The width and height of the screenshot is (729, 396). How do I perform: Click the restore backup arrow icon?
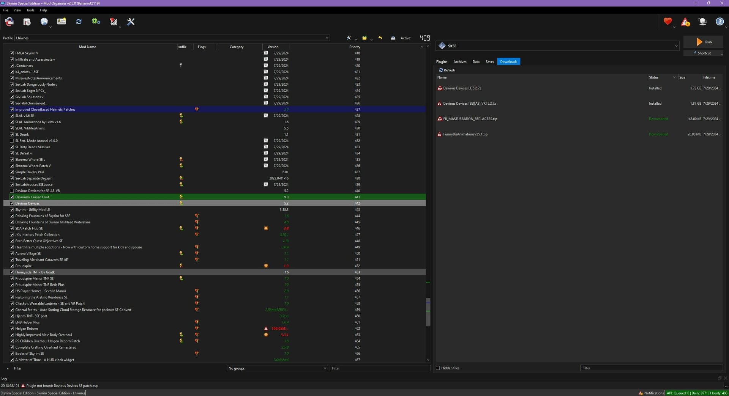[x=380, y=38]
